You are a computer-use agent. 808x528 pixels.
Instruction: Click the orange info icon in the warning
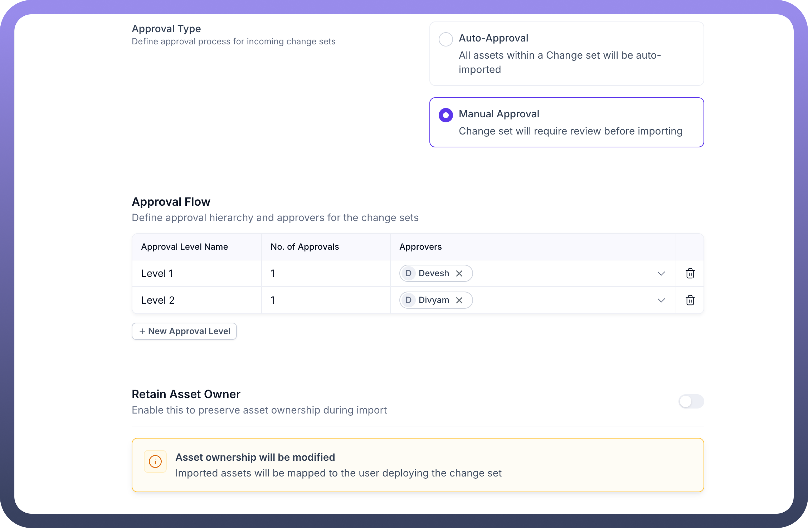(x=155, y=461)
